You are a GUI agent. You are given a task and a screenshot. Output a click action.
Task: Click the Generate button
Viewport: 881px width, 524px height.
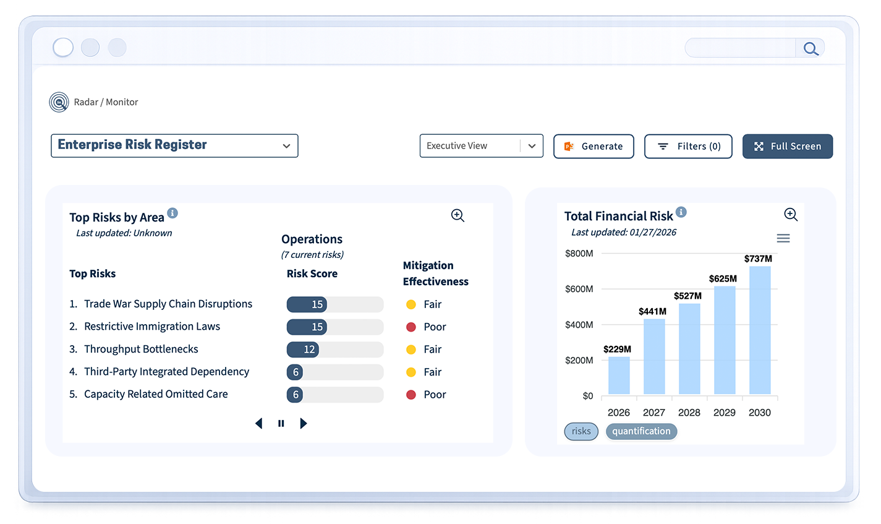594,146
